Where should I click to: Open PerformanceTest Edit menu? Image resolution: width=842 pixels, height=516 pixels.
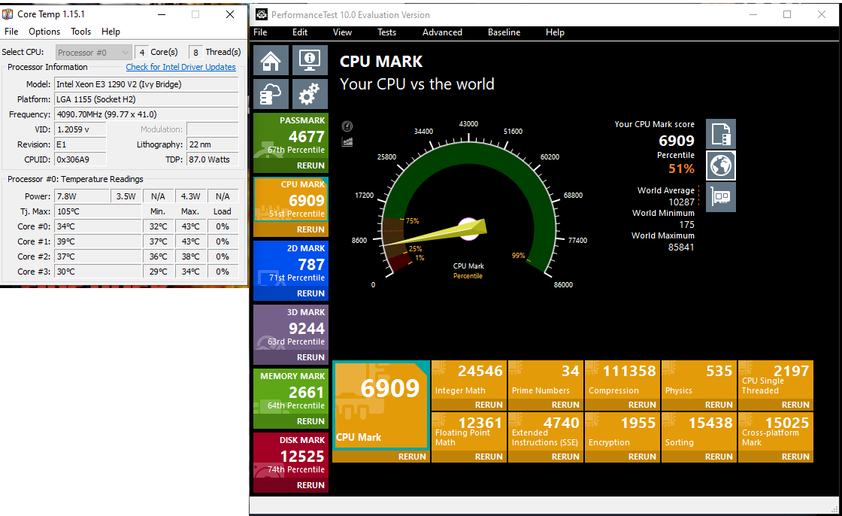click(x=300, y=32)
